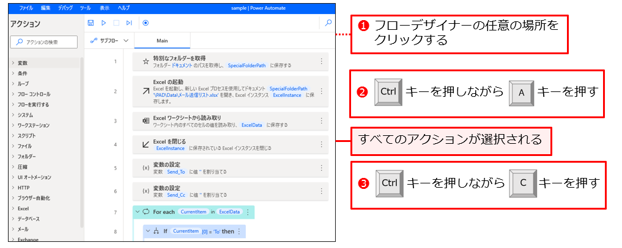The image size is (622, 248).
Task: Open more options for For each action
Action: click(248, 212)
